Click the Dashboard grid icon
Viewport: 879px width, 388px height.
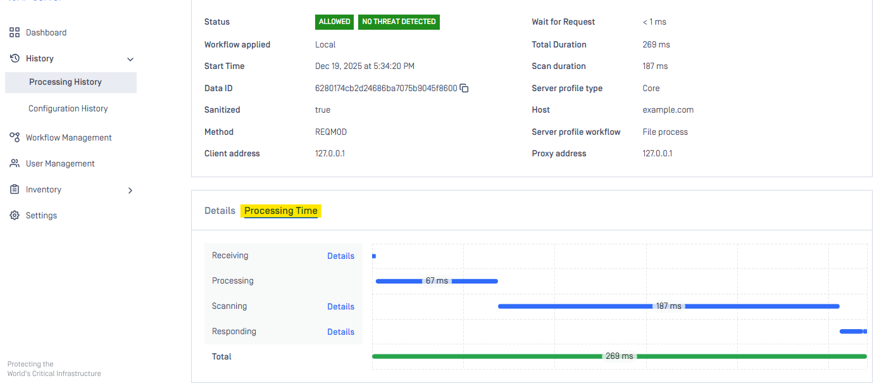pyautogui.click(x=15, y=32)
